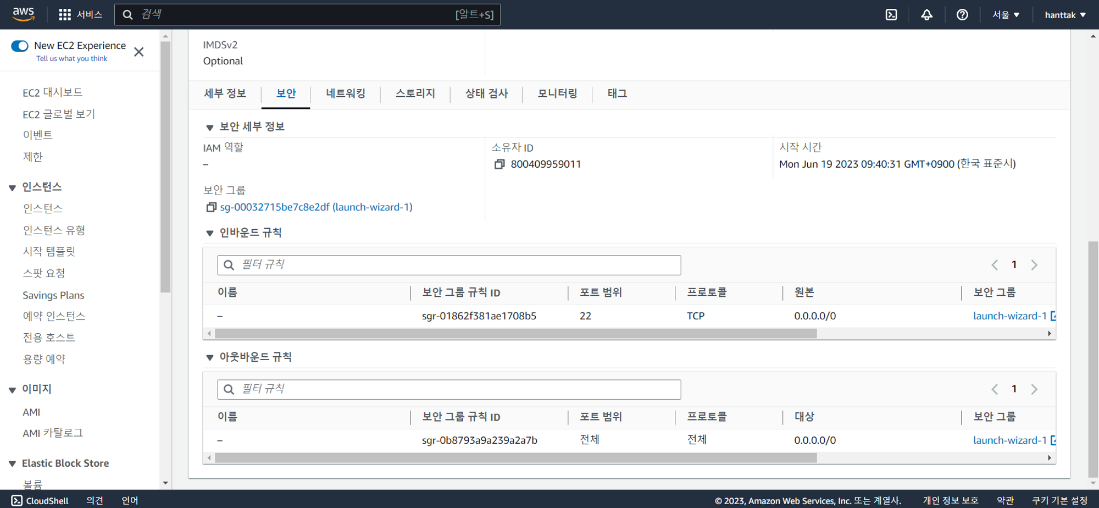Open the help question mark icon
The width and height of the screenshot is (1099, 508).
[x=962, y=15]
